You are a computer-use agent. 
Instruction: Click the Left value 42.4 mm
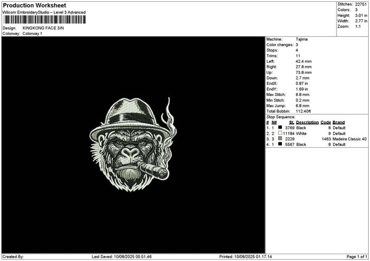303,61
